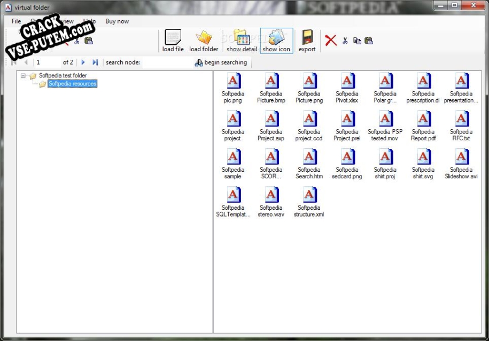The image size is (489, 341).
Task: Click the begin searching button
Action: (221, 62)
